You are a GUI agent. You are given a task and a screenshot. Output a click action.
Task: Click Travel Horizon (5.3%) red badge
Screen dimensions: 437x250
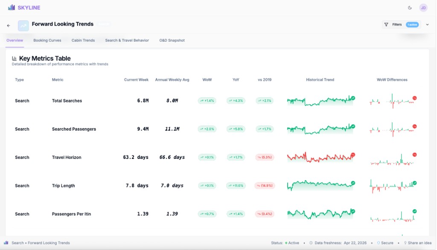[x=265, y=158]
